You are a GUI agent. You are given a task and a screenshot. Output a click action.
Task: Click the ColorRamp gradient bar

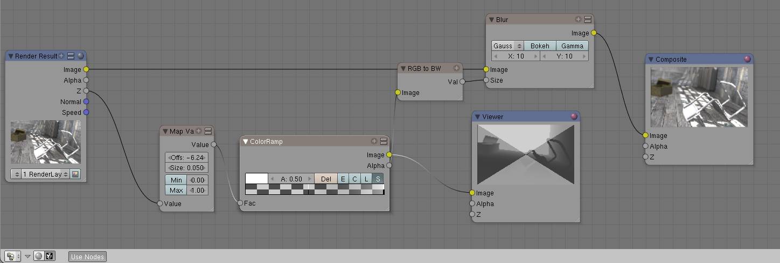pyautogui.click(x=315, y=189)
